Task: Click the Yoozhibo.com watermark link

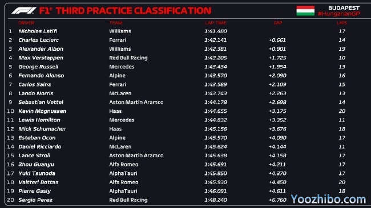Action: coord(328,199)
